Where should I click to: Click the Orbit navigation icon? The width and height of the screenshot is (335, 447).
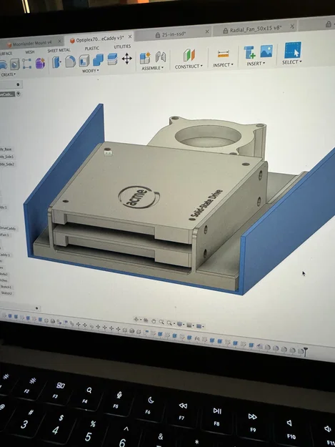(136, 320)
